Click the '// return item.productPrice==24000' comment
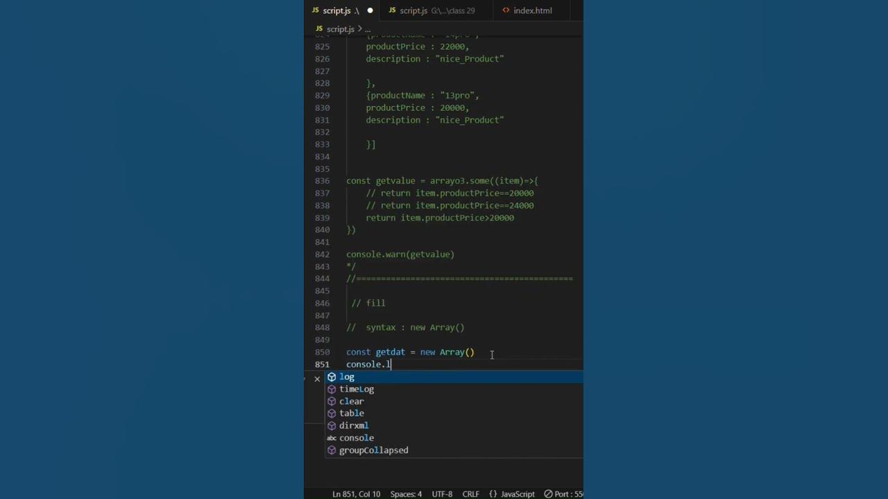Viewport: 888px width, 499px height. (450, 205)
